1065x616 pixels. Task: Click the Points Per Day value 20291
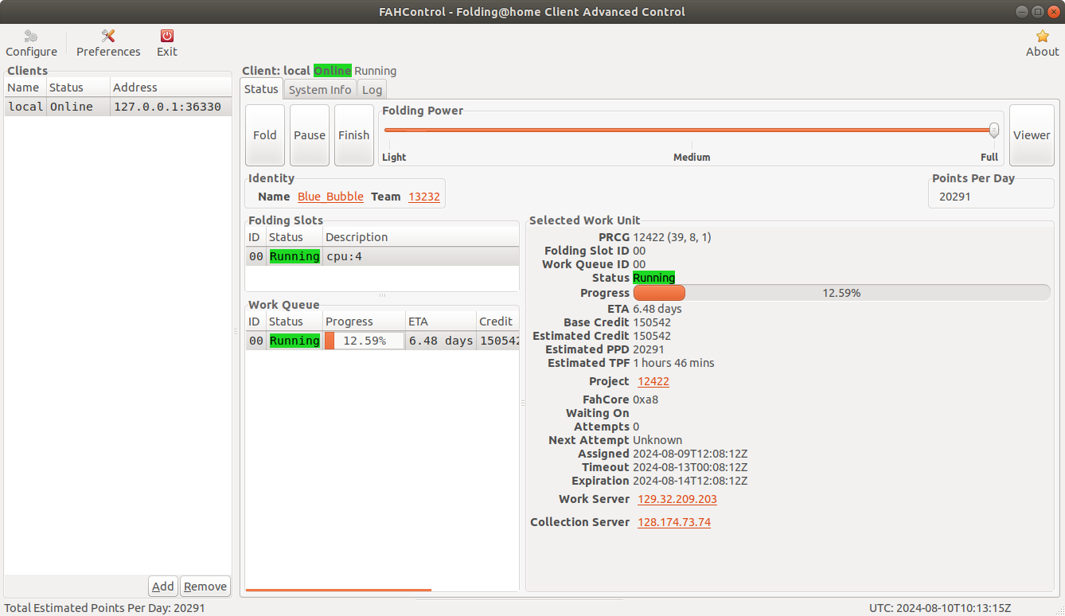click(x=955, y=197)
